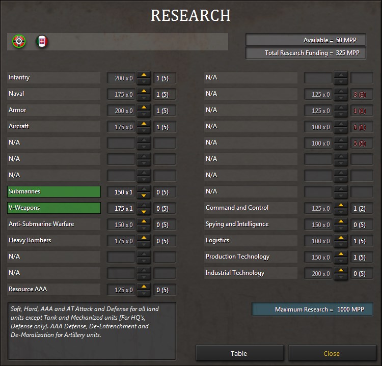Click Infantry cost value 200 x 0
This screenshot has width=382, height=366.
pos(121,78)
